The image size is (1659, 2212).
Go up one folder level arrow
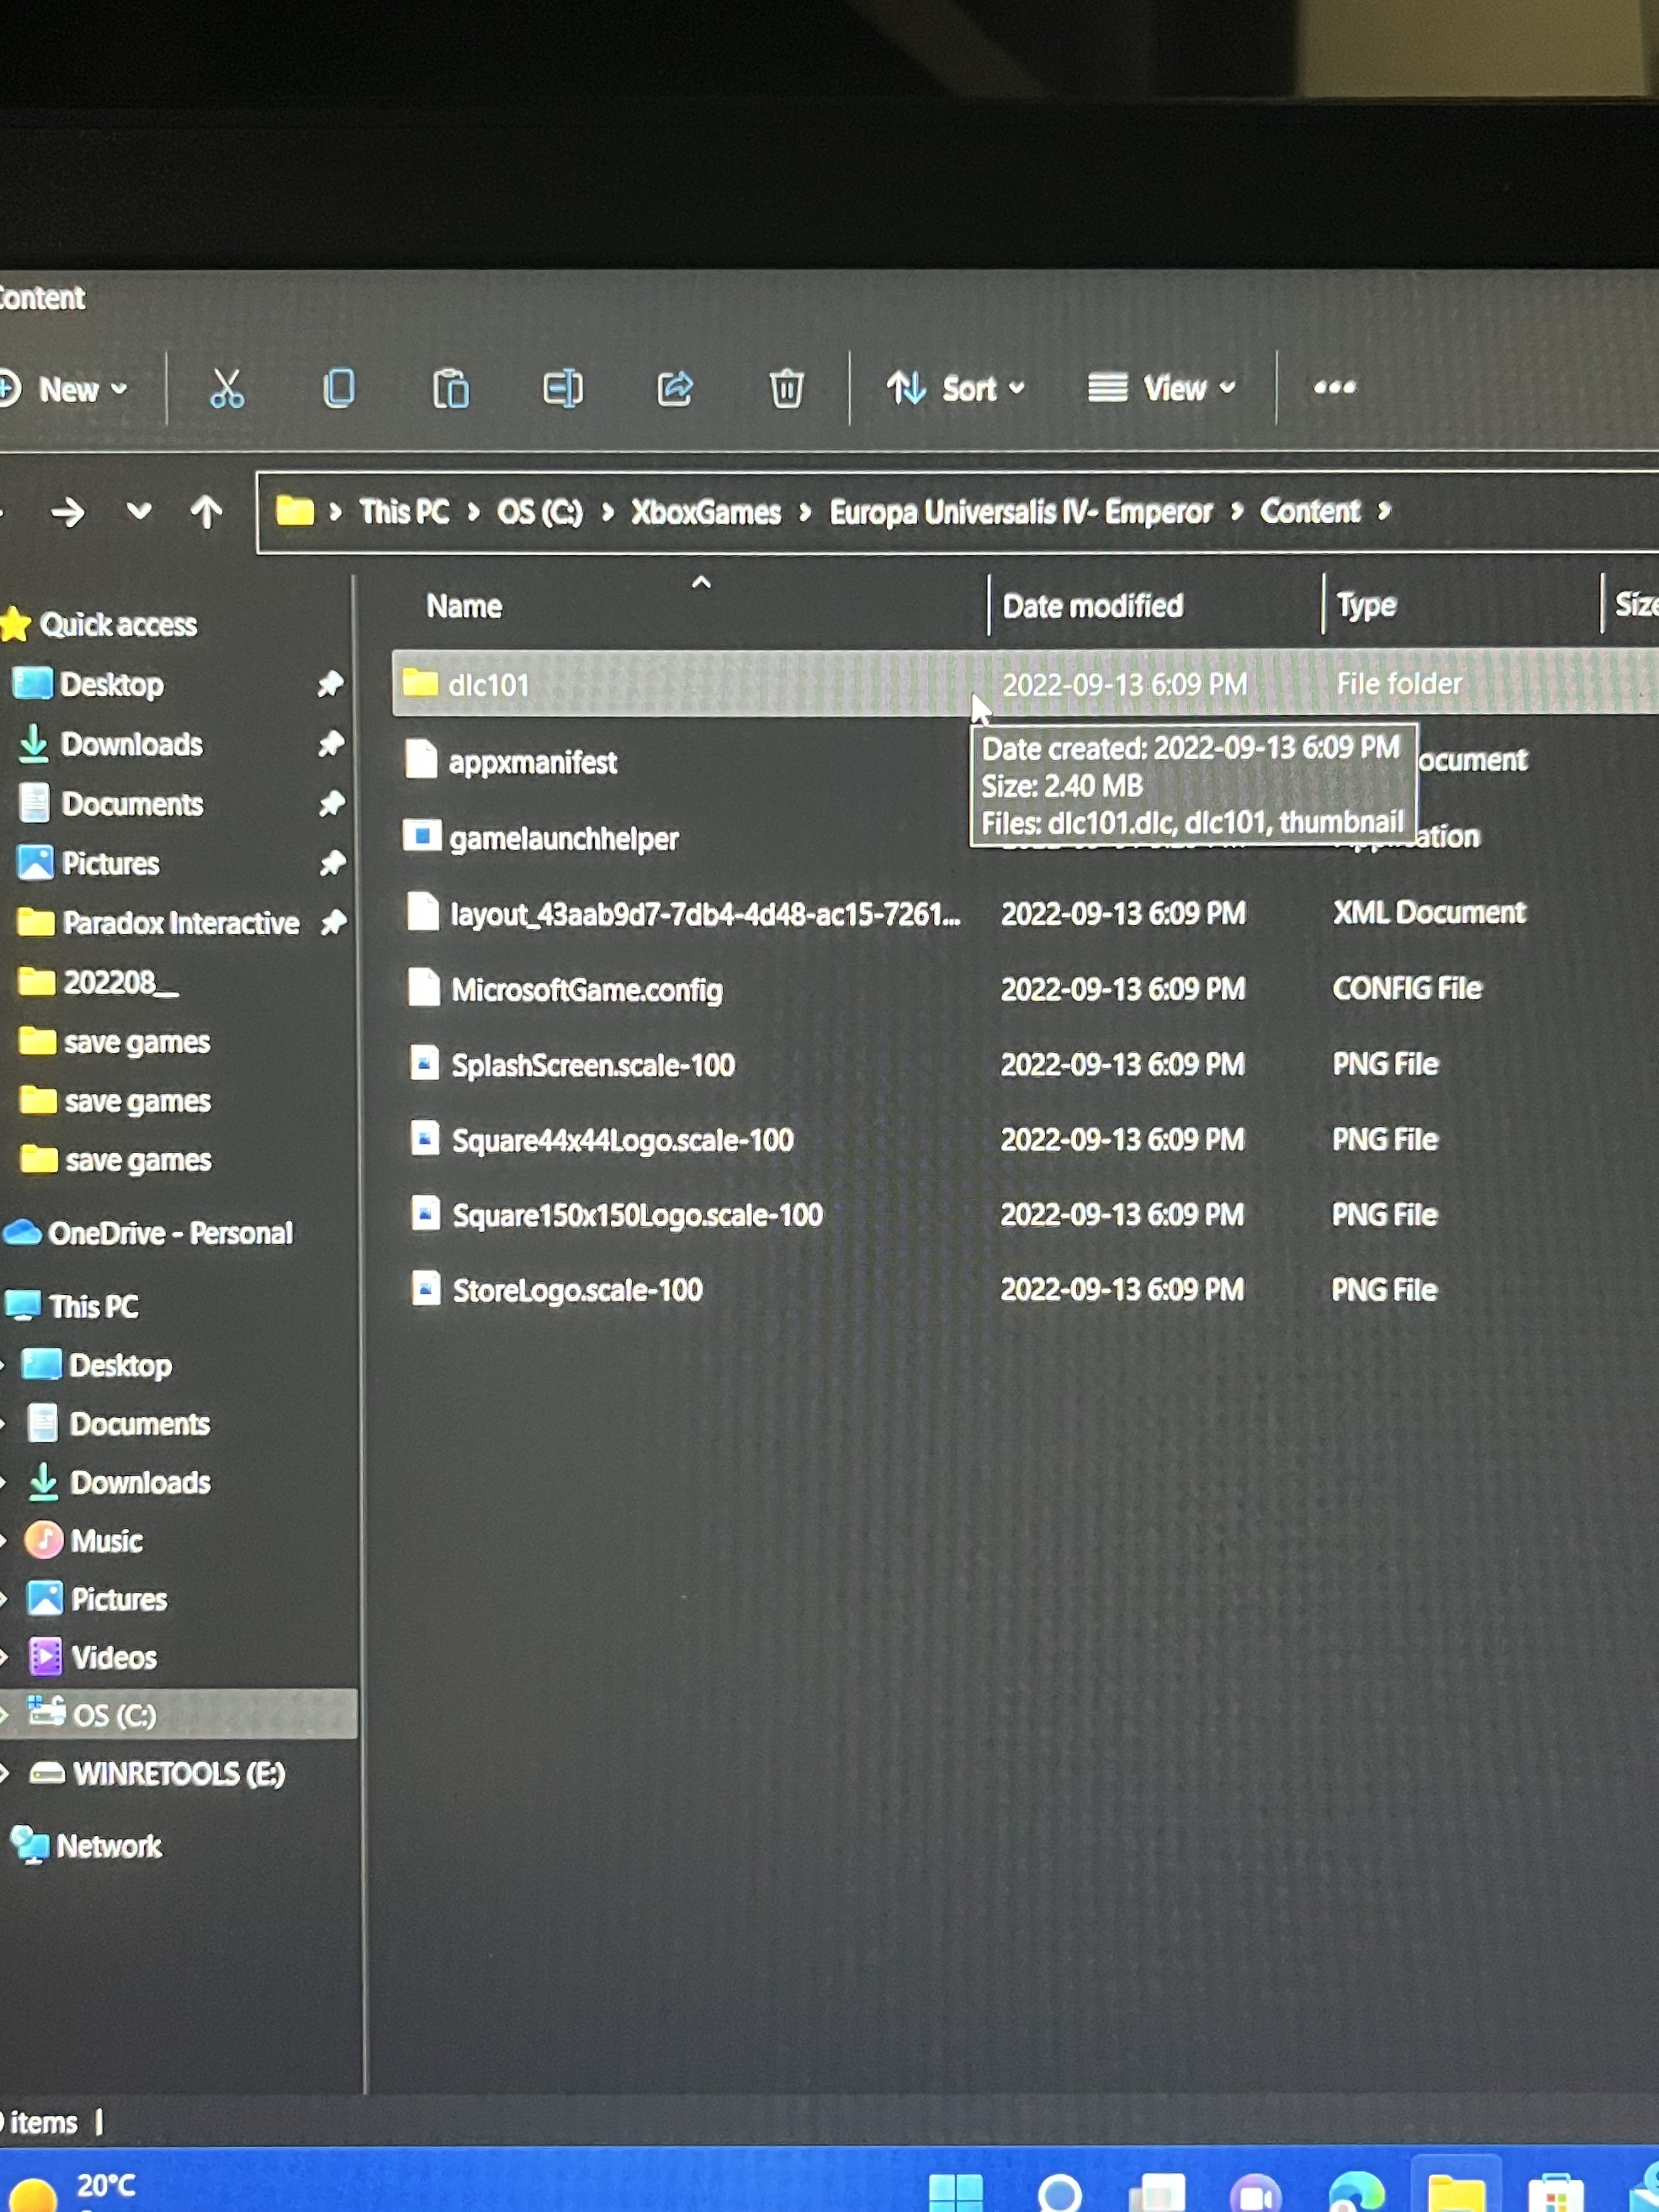206,512
